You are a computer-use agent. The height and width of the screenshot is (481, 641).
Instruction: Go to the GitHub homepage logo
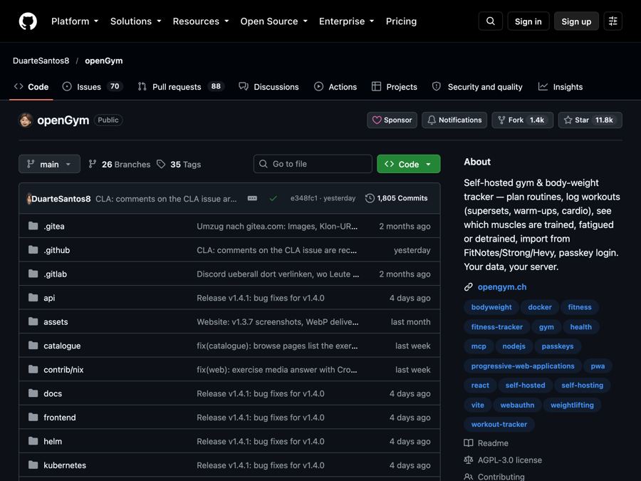click(28, 21)
